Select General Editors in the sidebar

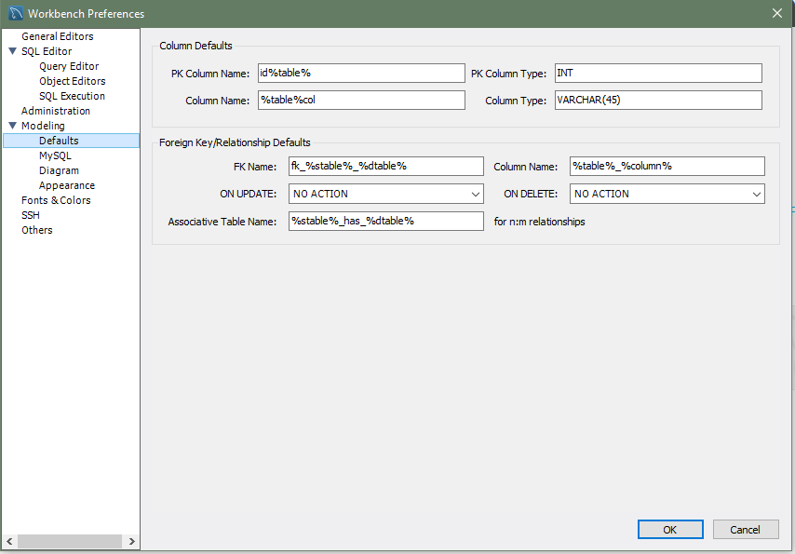tap(57, 36)
